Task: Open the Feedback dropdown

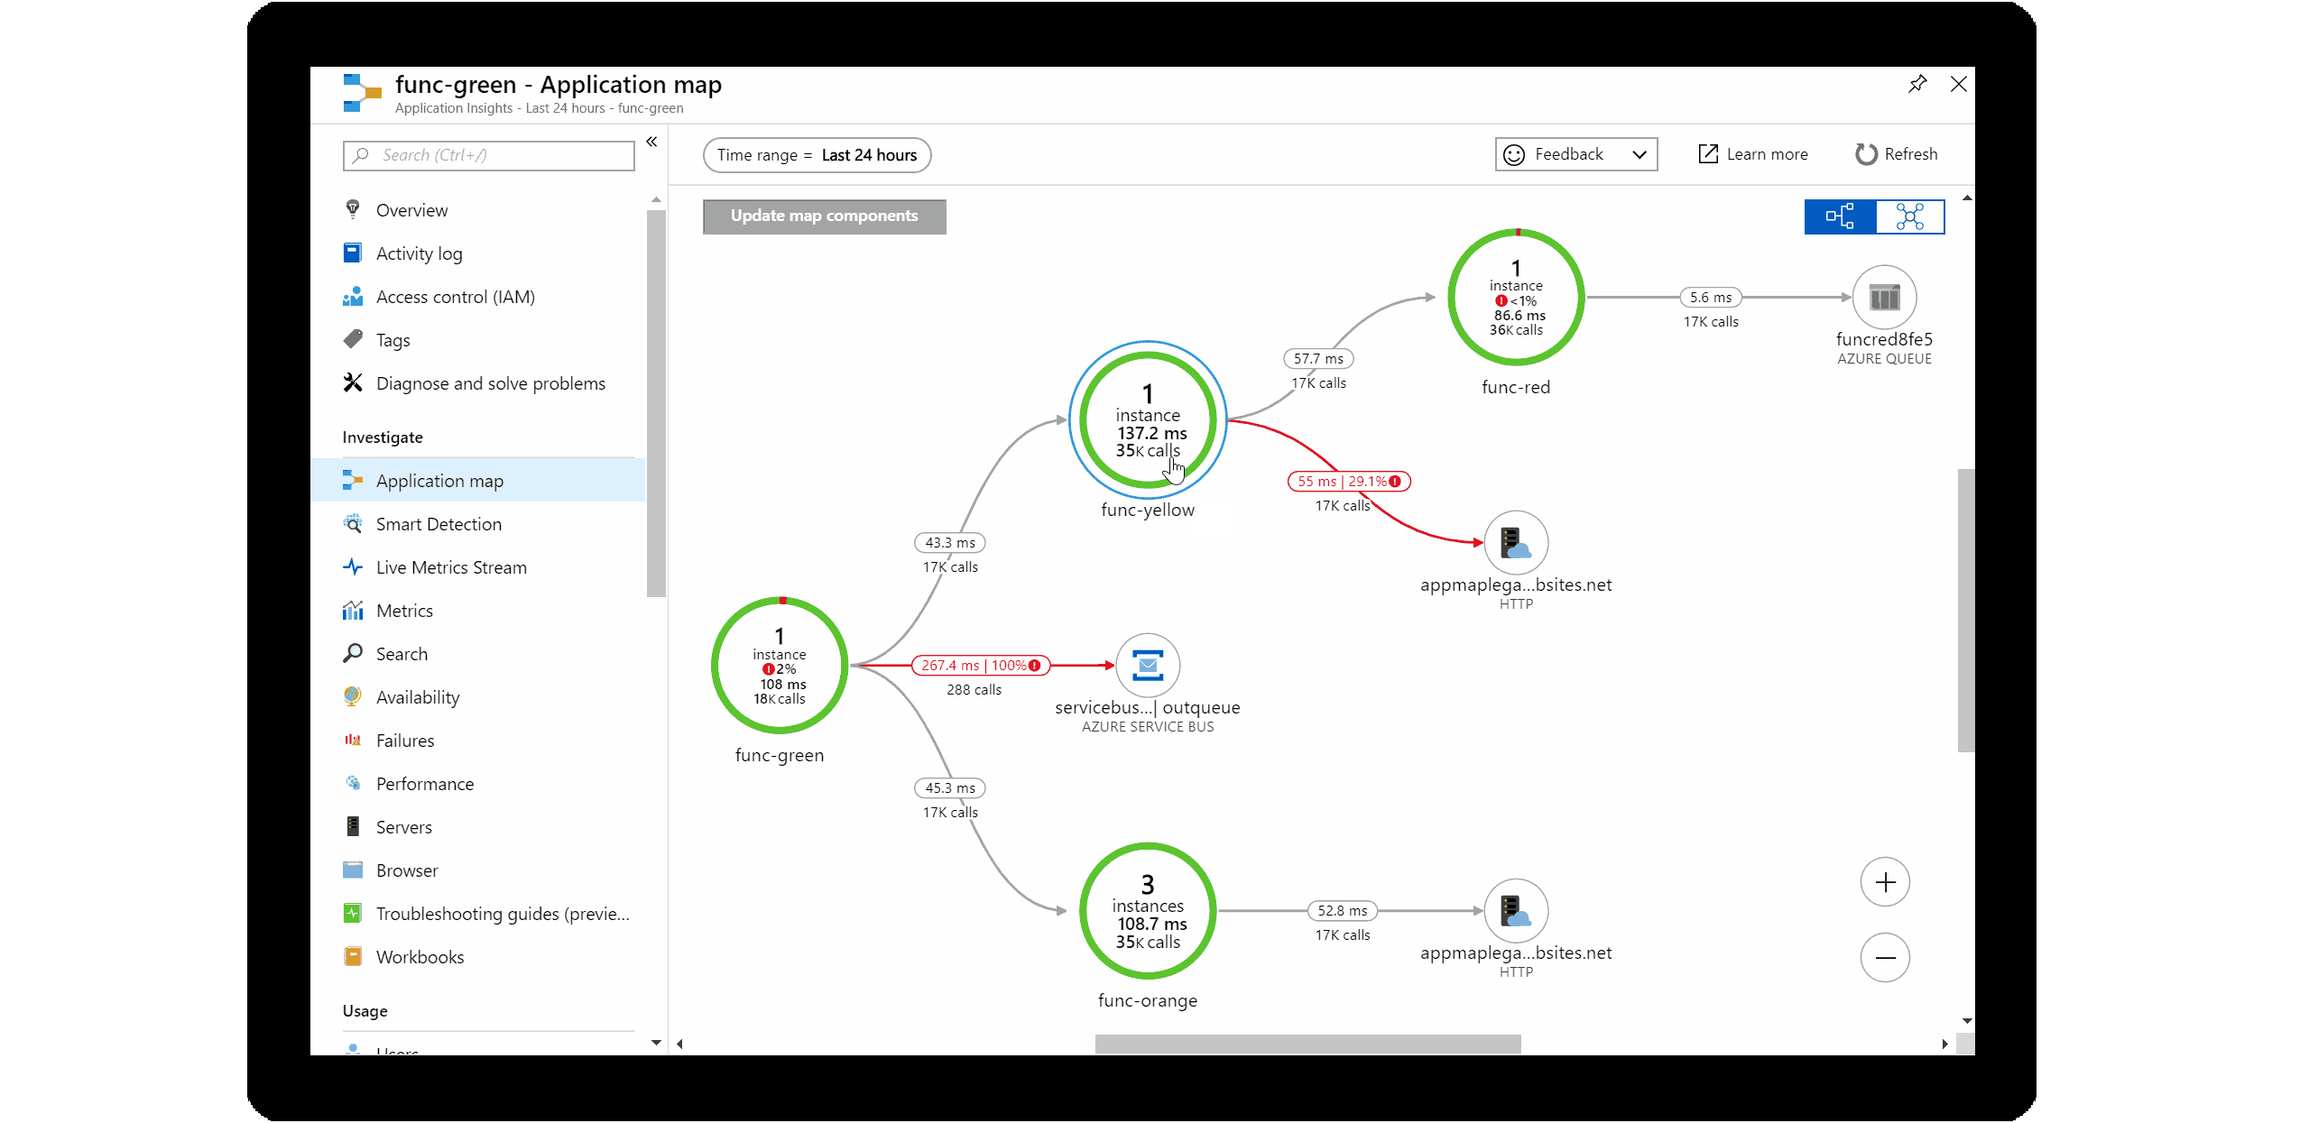Action: point(1575,154)
